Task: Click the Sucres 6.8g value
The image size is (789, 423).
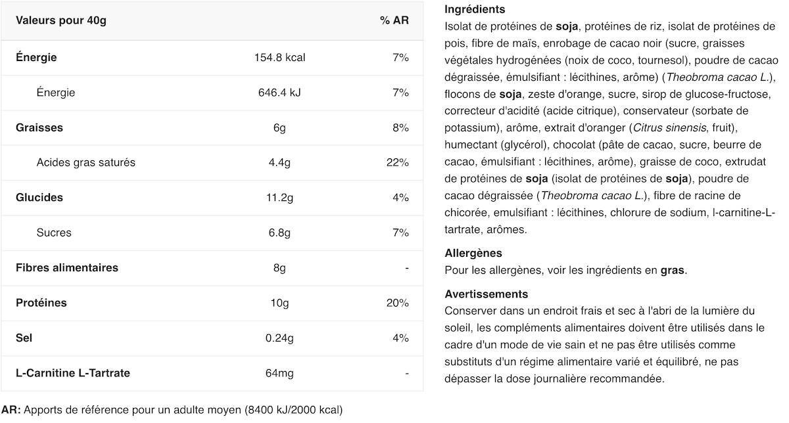Action: (x=279, y=233)
